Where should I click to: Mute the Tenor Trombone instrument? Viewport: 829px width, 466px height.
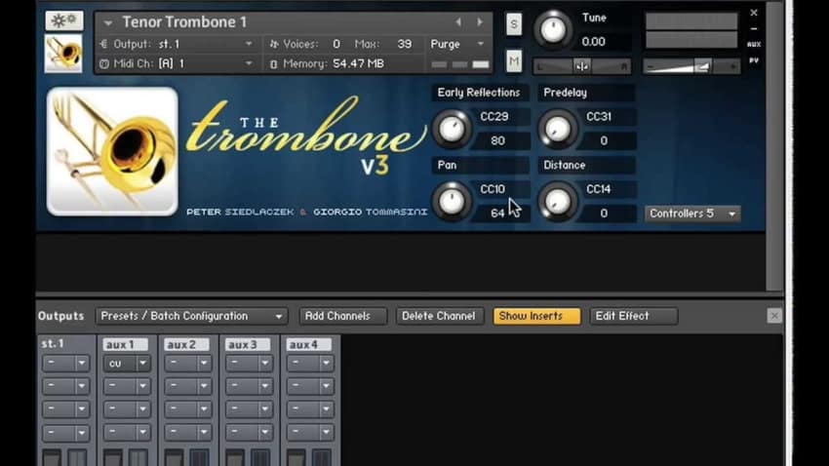514,61
